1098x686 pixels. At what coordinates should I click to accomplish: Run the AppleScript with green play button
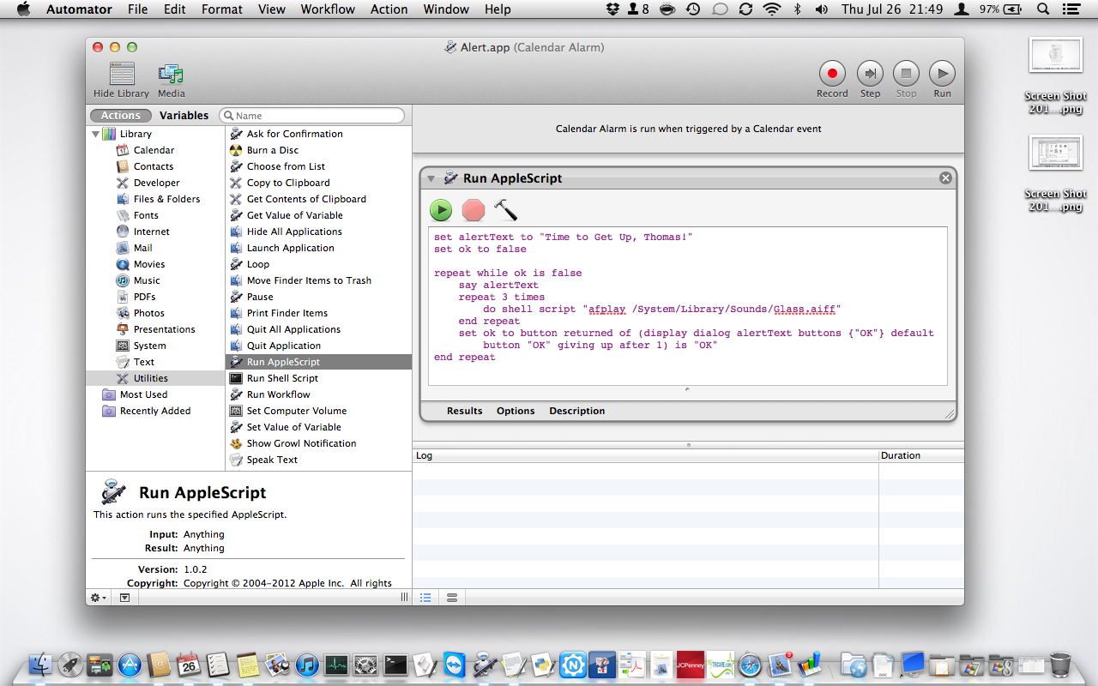[x=441, y=210]
